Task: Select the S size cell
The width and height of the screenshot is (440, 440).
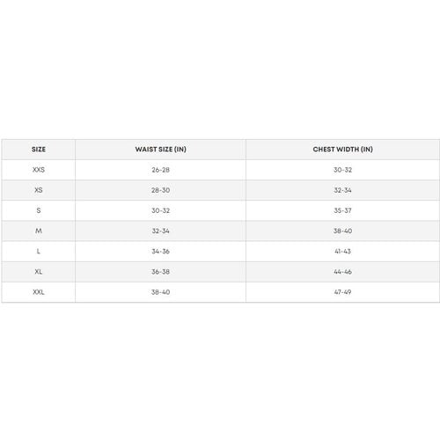Action: pyautogui.click(x=39, y=210)
